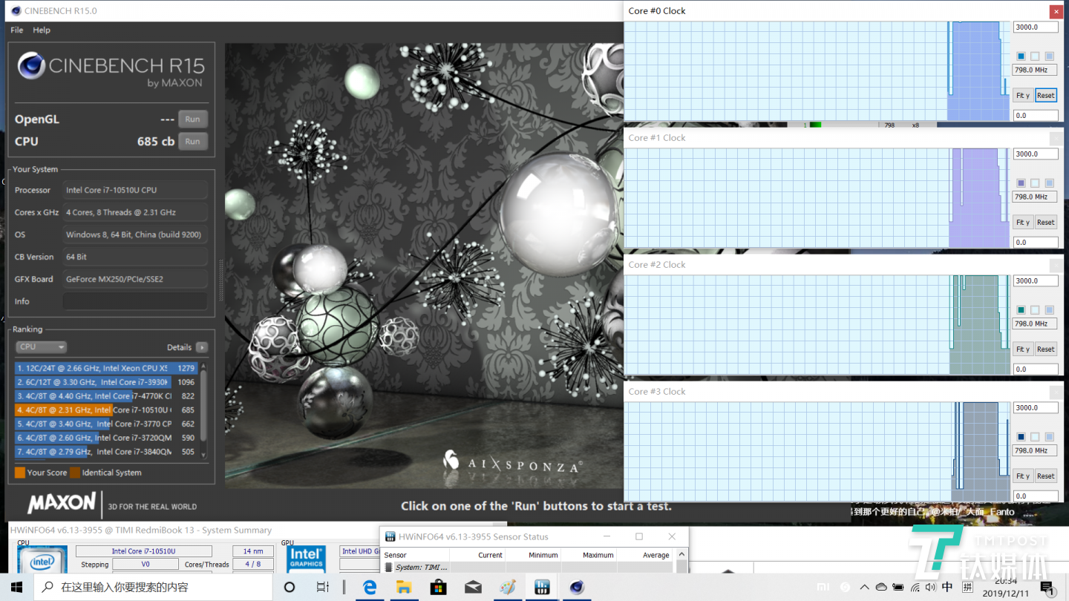The height and width of the screenshot is (601, 1069).
Task: Click Run next to the CPU score
Action: click(192, 141)
